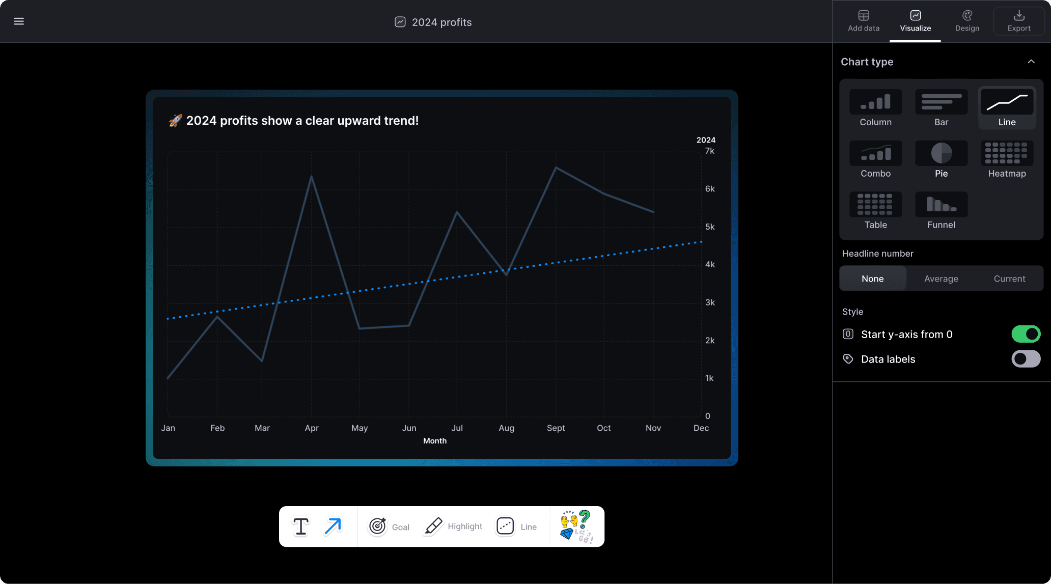Select the None headline number
The height and width of the screenshot is (584, 1051).
(873, 277)
